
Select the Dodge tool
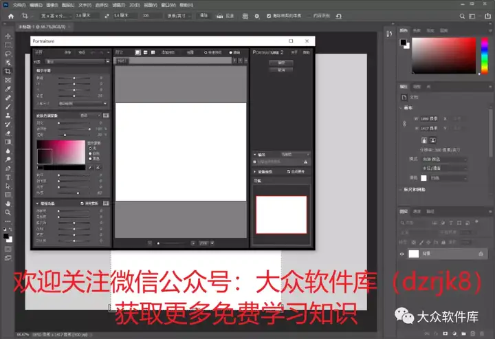click(x=8, y=160)
